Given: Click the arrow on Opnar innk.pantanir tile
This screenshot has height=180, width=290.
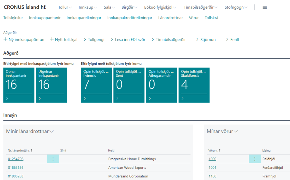Looking at the screenshot, I should [x=7, y=98].
